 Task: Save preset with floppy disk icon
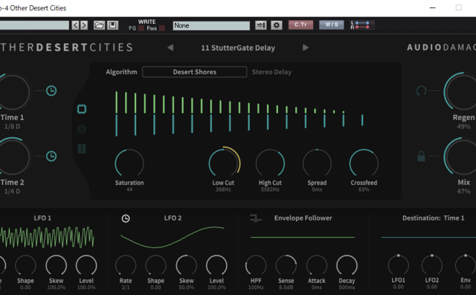tap(112, 25)
